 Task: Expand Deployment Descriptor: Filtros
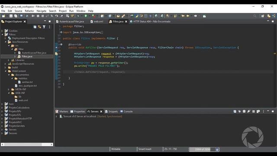pos(5,38)
